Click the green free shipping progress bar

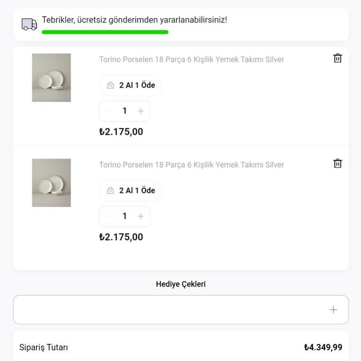click(105, 32)
